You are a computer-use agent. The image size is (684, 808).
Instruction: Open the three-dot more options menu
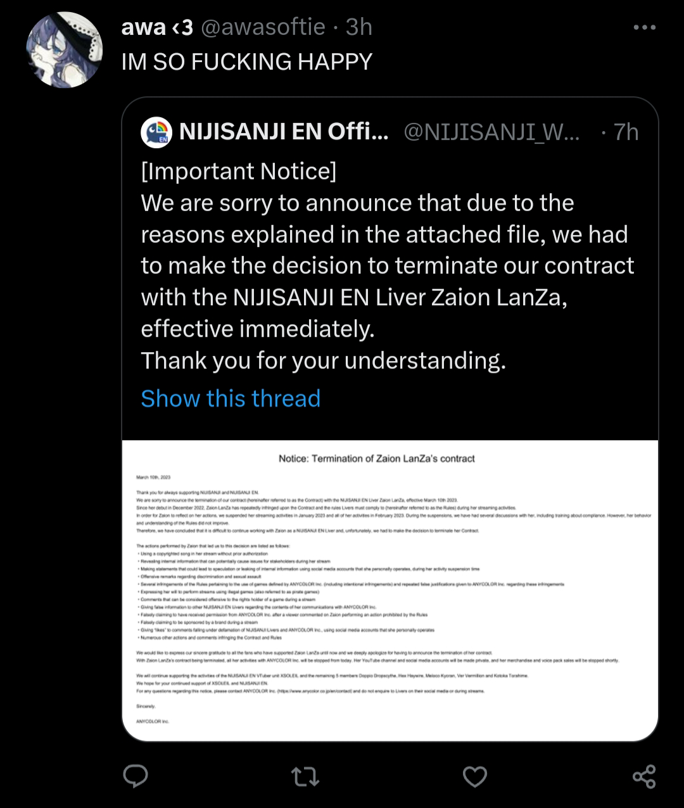pyautogui.click(x=644, y=27)
